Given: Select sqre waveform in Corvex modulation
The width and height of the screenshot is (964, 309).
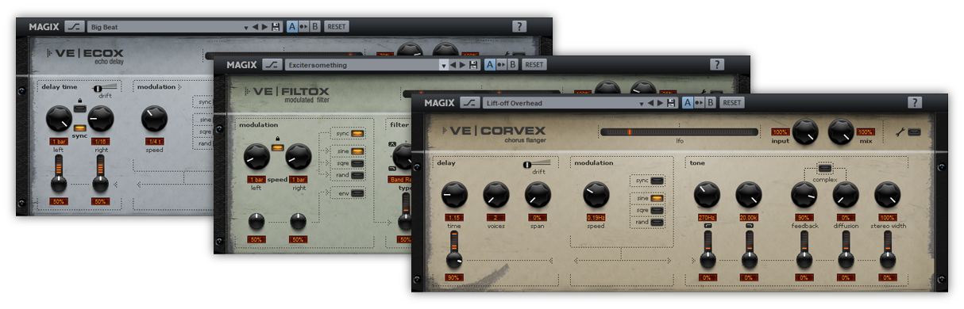Looking at the screenshot, I should click(657, 211).
